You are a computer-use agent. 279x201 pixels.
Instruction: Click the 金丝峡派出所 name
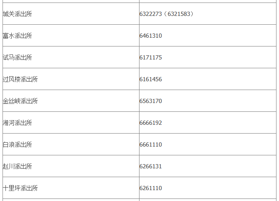pos(20,101)
